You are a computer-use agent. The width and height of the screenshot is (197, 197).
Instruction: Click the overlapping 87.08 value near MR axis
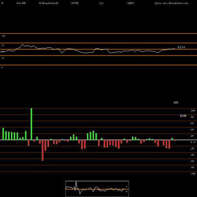point(183,116)
